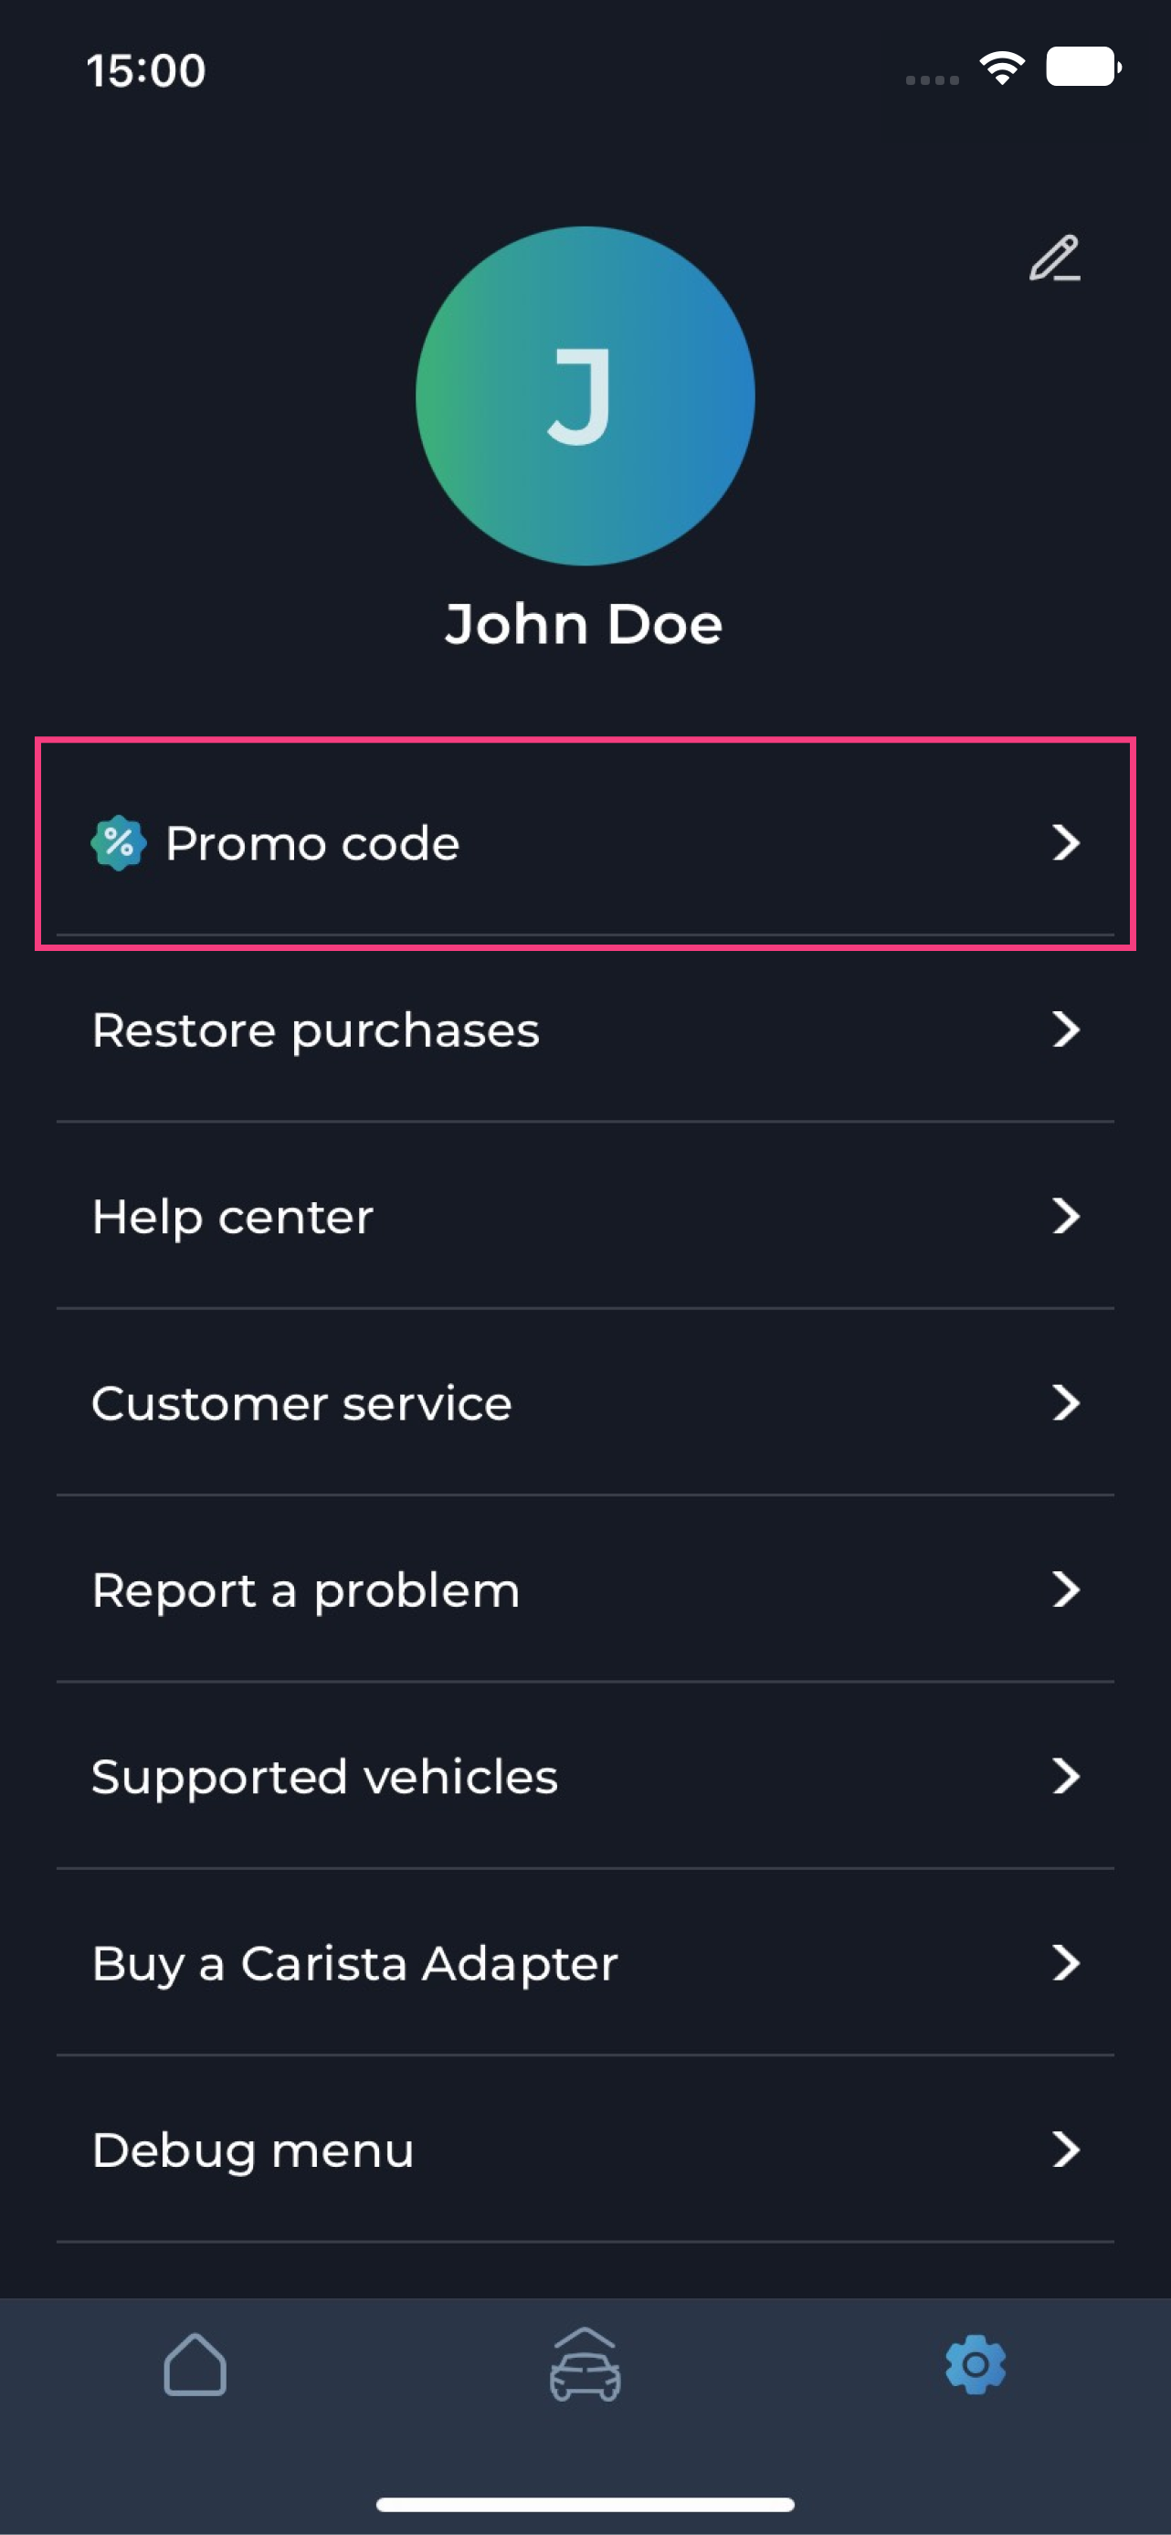Tap the promo code percent badge icon
1171x2535 pixels.
119,843
